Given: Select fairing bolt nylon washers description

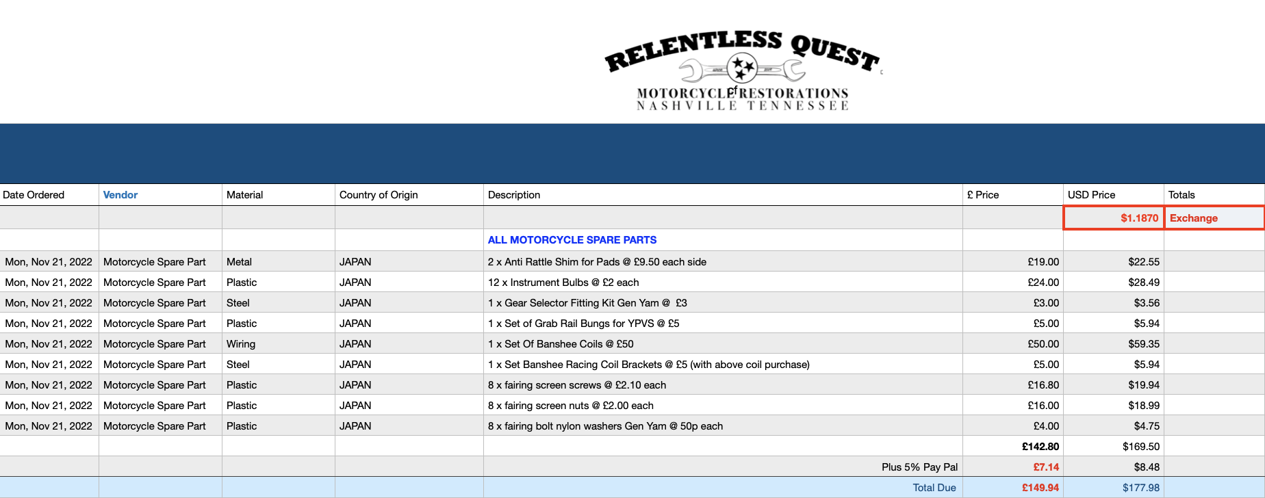Looking at the screenshot, I should pos(723,426).
